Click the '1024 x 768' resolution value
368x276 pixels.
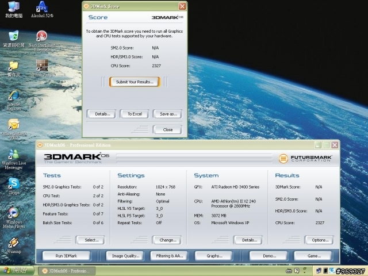click(x=166, y=187)
